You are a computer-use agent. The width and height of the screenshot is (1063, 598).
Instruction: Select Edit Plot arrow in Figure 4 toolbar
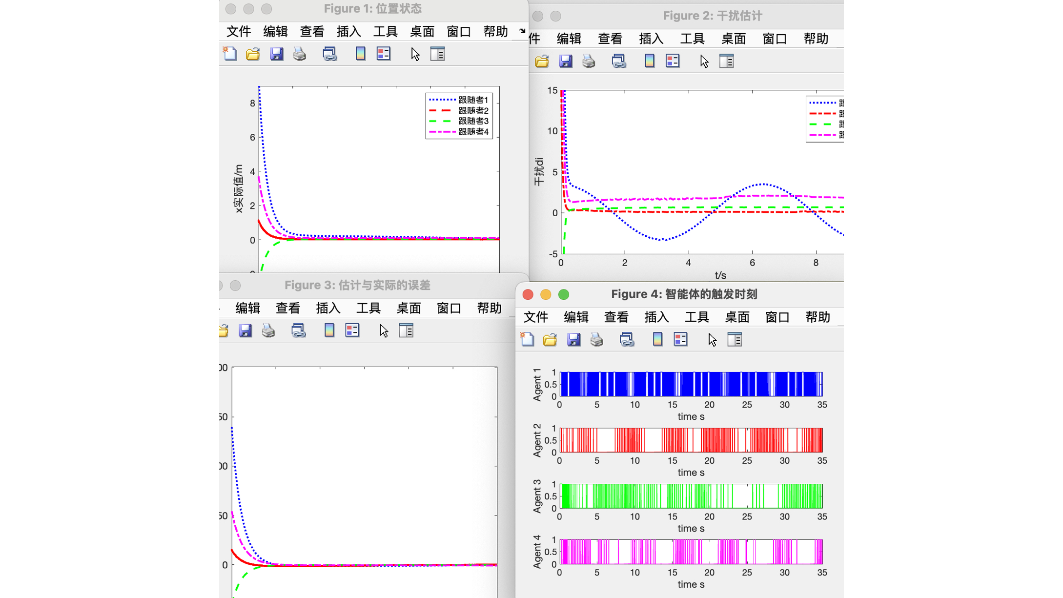coord(712,340)
